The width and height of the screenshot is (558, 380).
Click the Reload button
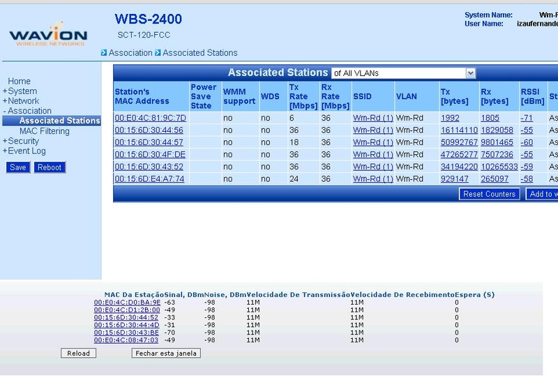(78, 354)
